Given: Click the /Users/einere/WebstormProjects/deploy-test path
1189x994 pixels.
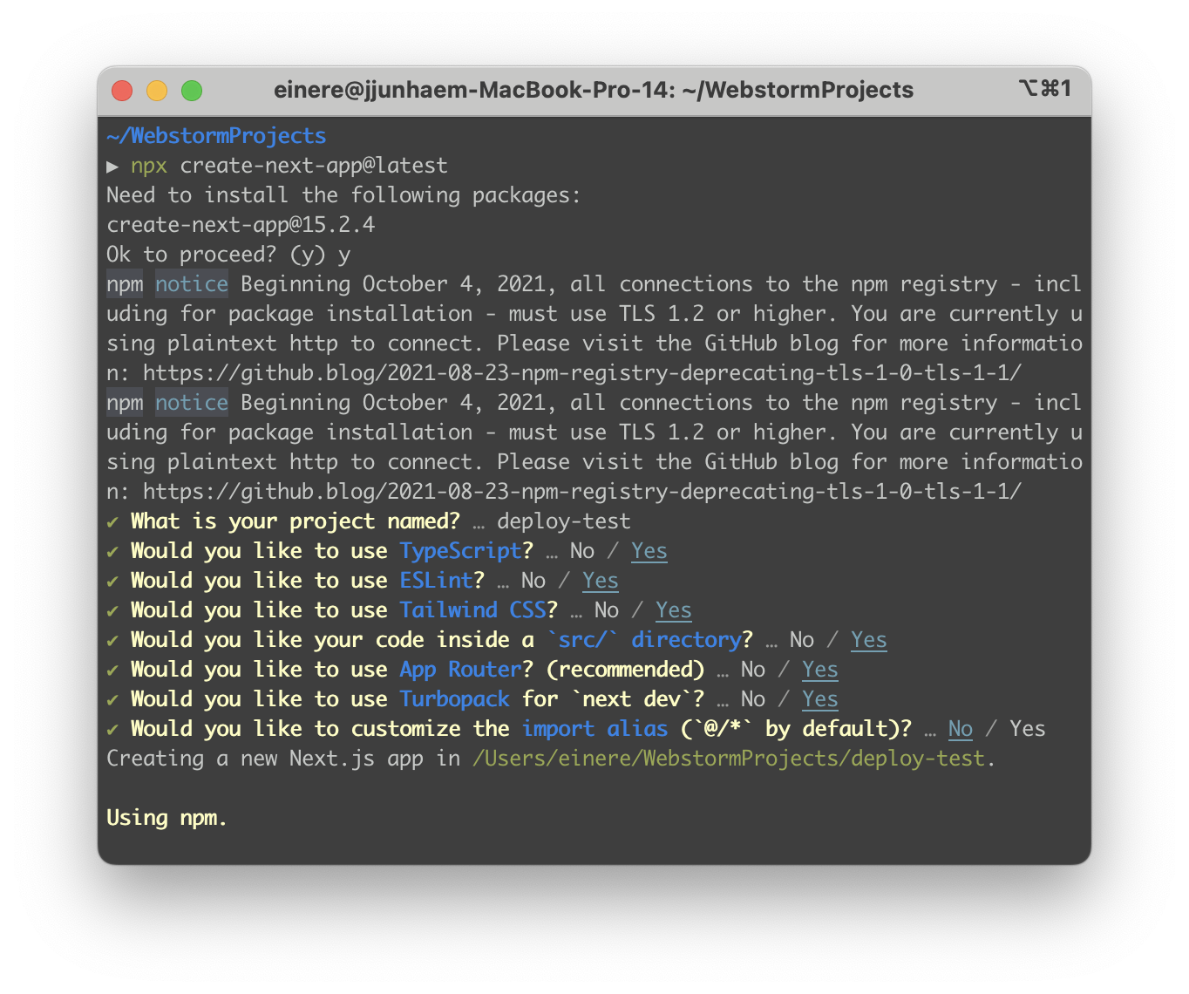Looking at the screenshot, I should coord(728,759).
